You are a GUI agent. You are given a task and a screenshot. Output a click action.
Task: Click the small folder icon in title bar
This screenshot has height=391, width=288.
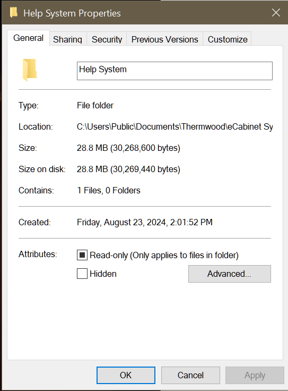14,12
